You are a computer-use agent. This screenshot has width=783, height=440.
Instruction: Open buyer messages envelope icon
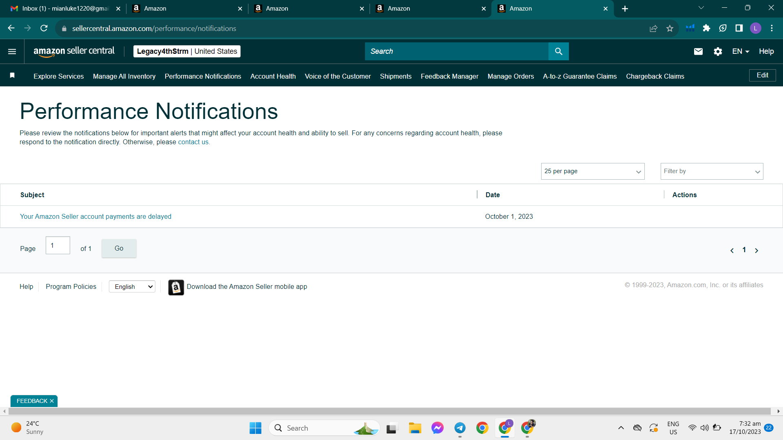point(698,51)
